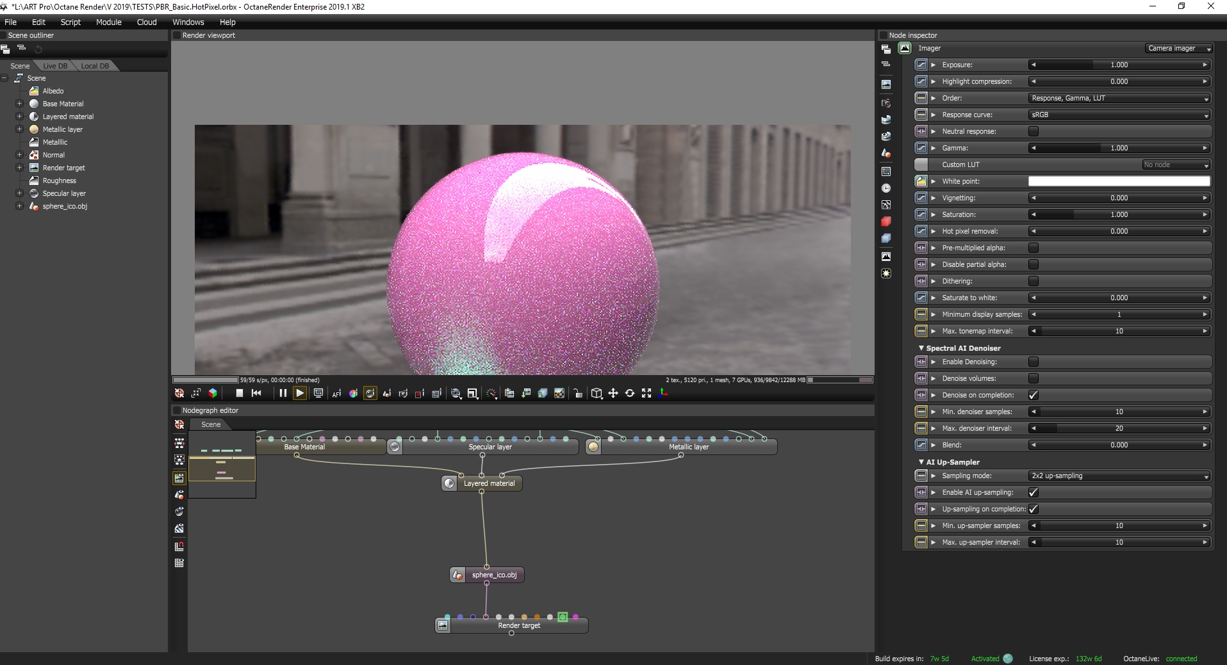Stop the render with the square button

click(x=240, y=393)
